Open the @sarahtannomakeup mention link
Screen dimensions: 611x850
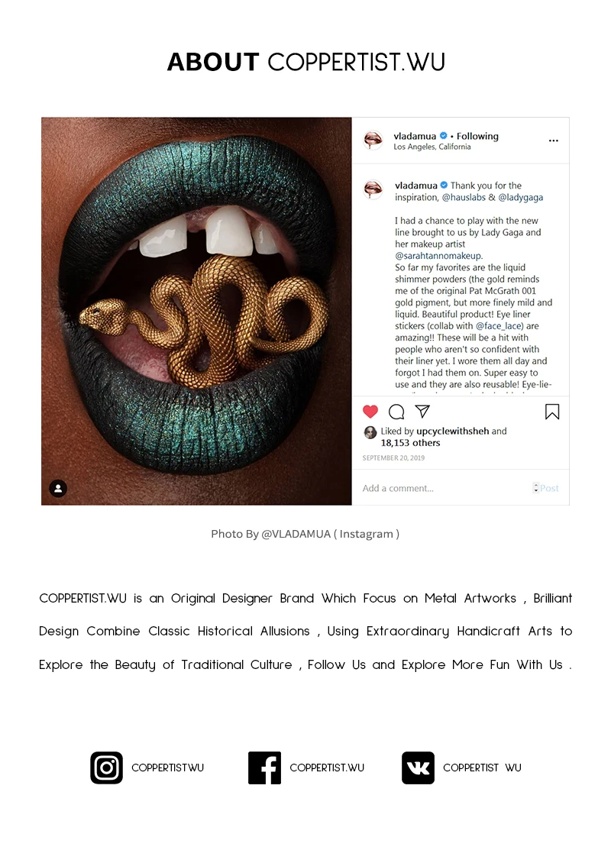tap(438, 256)
